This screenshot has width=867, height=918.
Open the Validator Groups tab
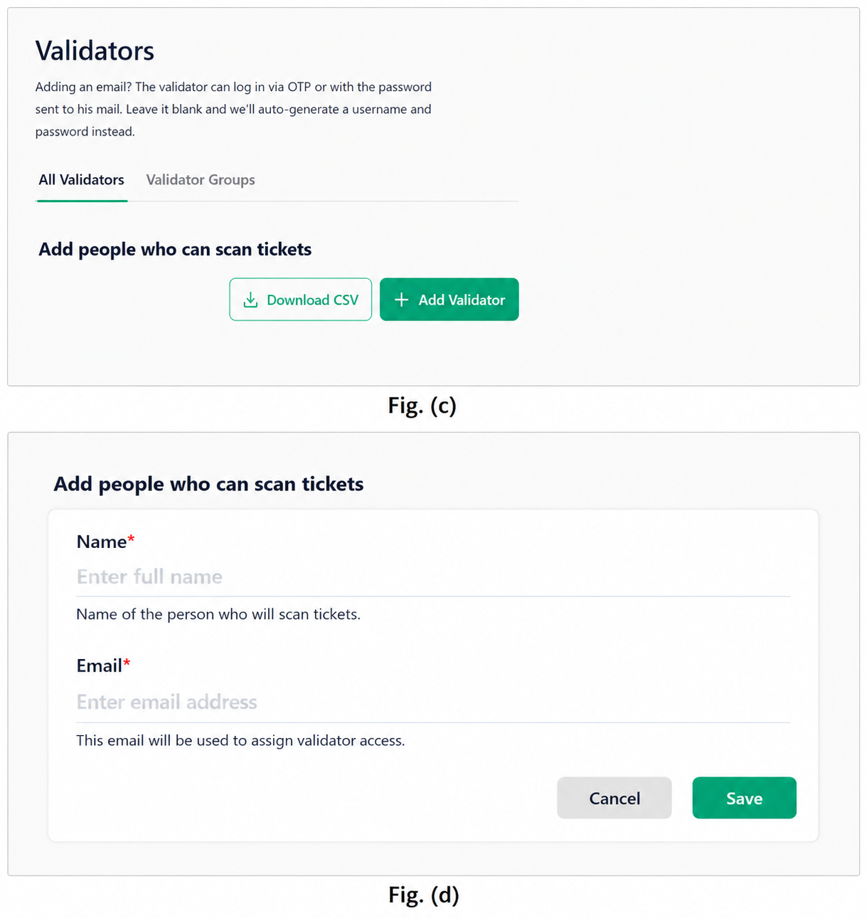201,180
